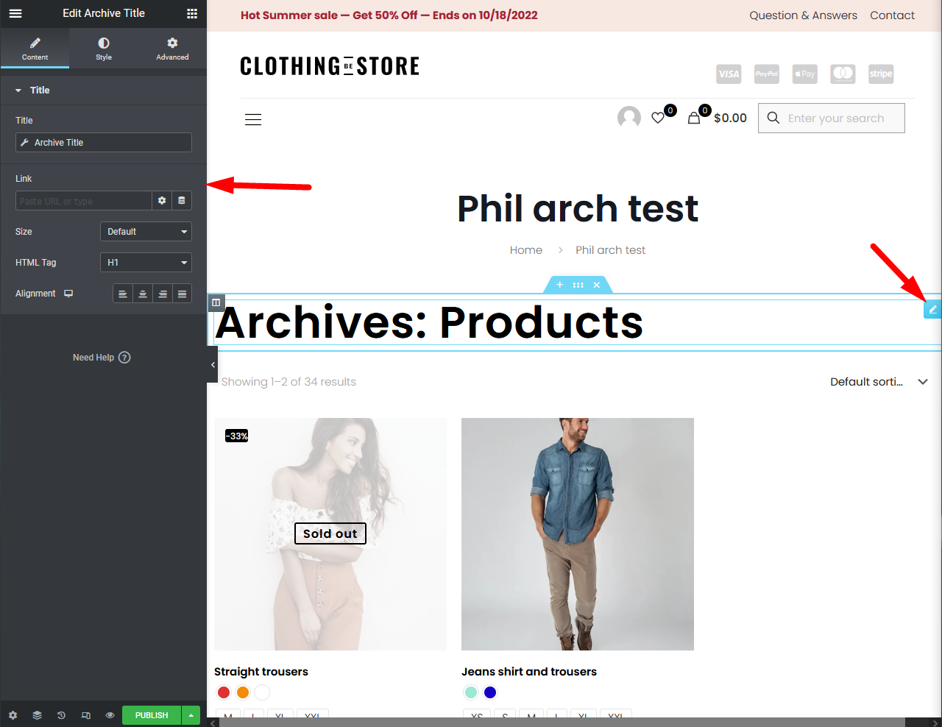Screen dimensions: 942x727
Task: Open the shopping cart bag icon
Action: tap(694, 118)
